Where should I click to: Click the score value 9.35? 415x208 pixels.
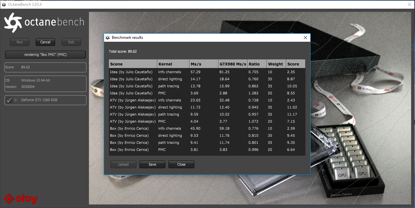[x=291, y=143]
